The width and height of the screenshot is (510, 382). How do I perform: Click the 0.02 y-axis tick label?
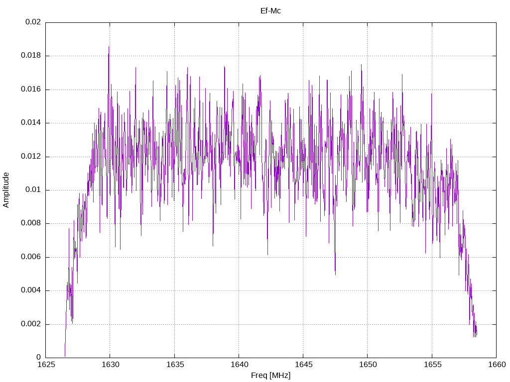(33, 22)
